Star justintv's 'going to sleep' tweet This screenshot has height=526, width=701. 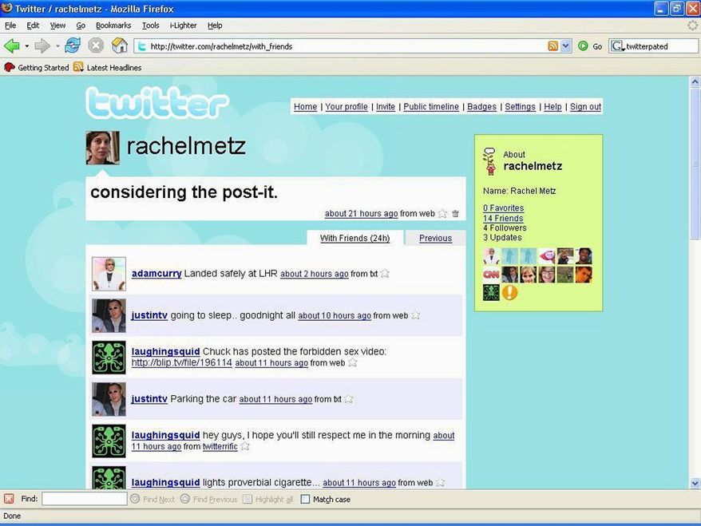click(x=416, y=315)
